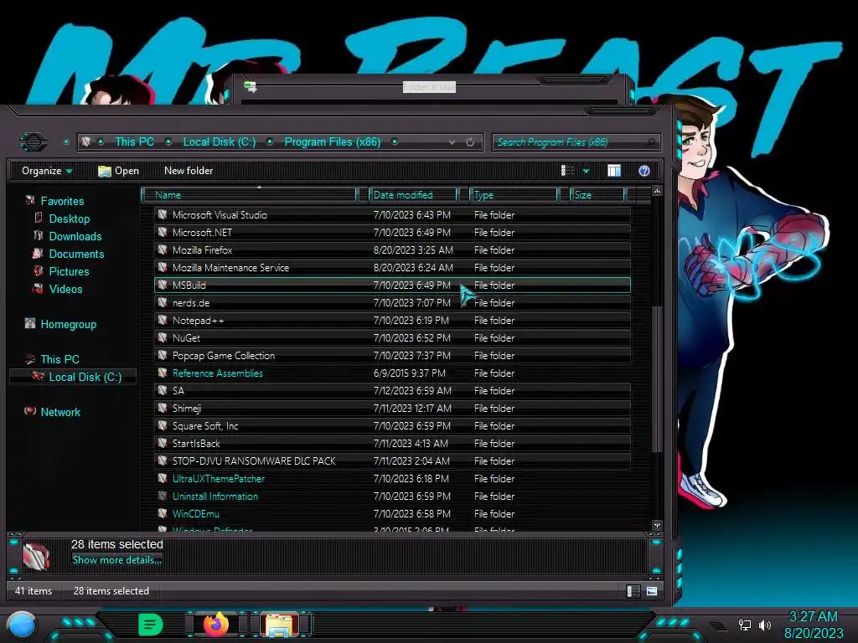Image resolution: width=858 pixels, height=643 pixels.
Task: Toggle the preview pane
Action: click(x=614, y=171)
